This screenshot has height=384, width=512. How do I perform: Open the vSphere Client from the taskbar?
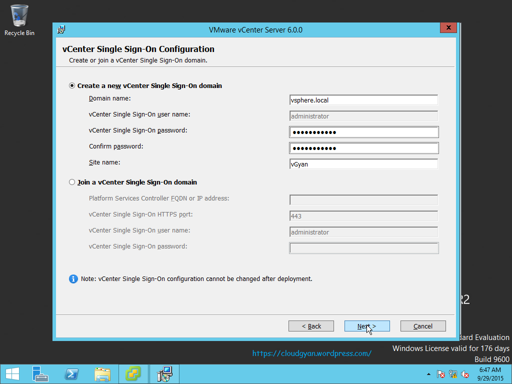(x=133, y=373)
